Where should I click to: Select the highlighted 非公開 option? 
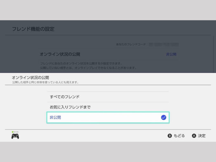coord(107,118)
